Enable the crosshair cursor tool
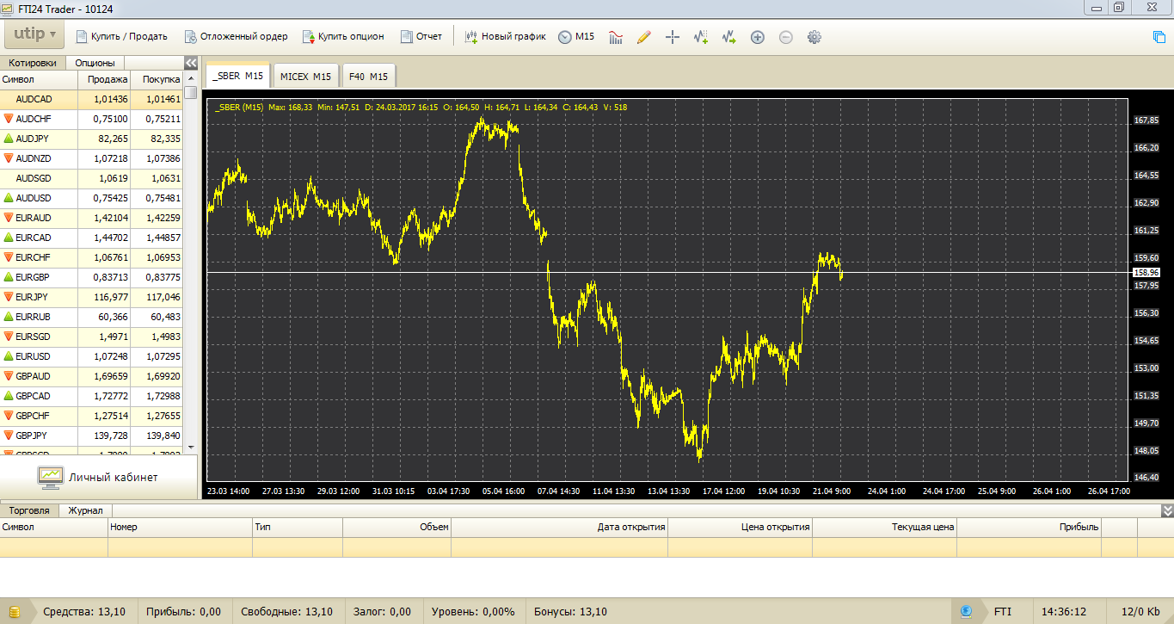The image size is (1174, 624). click(x=673, y=37)
